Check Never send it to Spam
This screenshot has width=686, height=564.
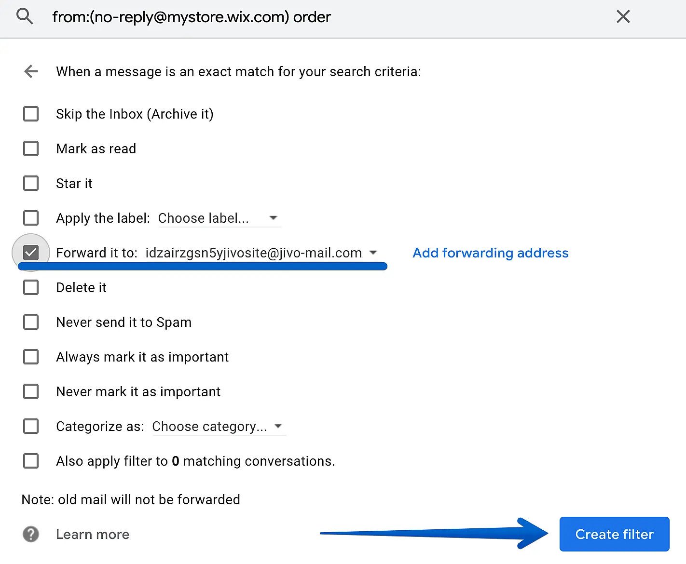pyautogui.click(x=31, y=322)
